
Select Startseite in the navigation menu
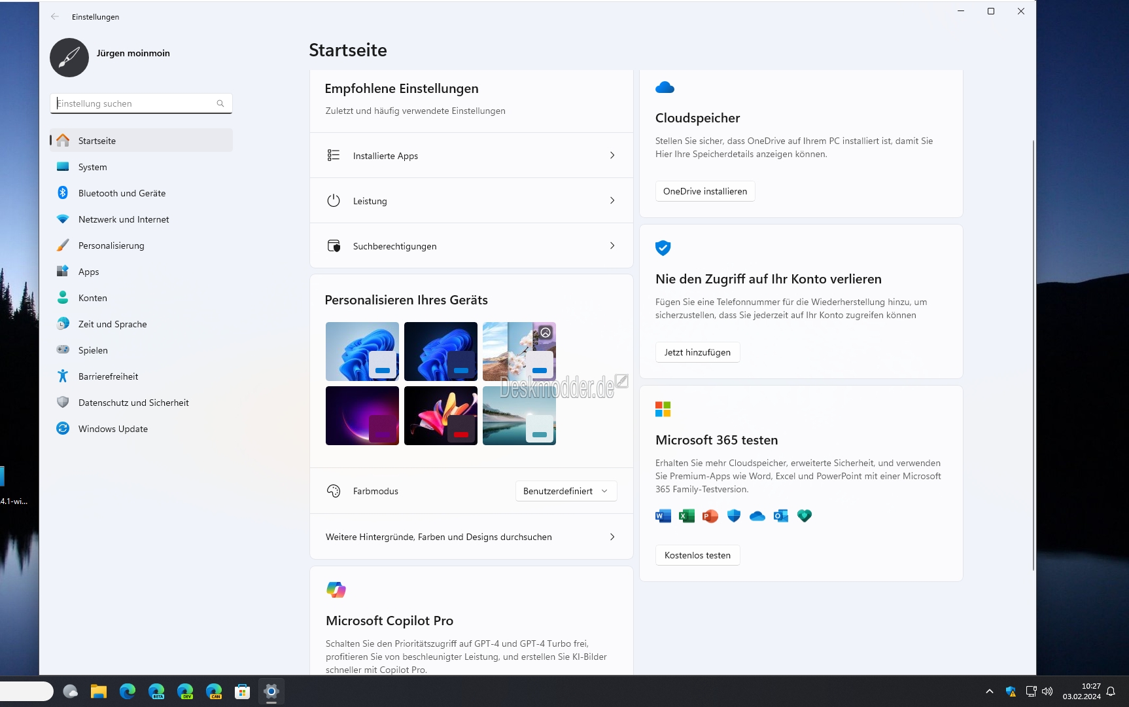[x=97, y=140]
